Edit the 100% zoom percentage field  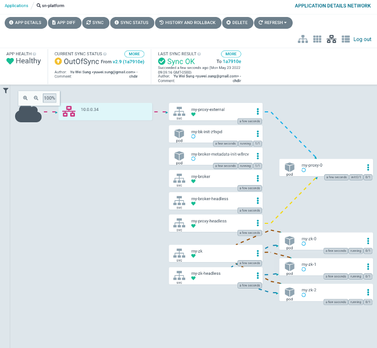[x=49, y=98]
